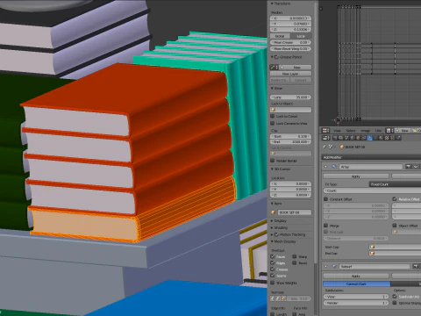Click the image browse icon in UV header
Screen dimensions: 421x316
[x=389, y=131]
